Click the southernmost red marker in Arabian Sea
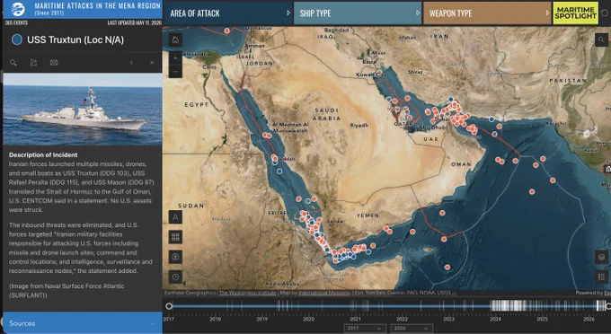The image size is (611, 334). tap(447, 267)
